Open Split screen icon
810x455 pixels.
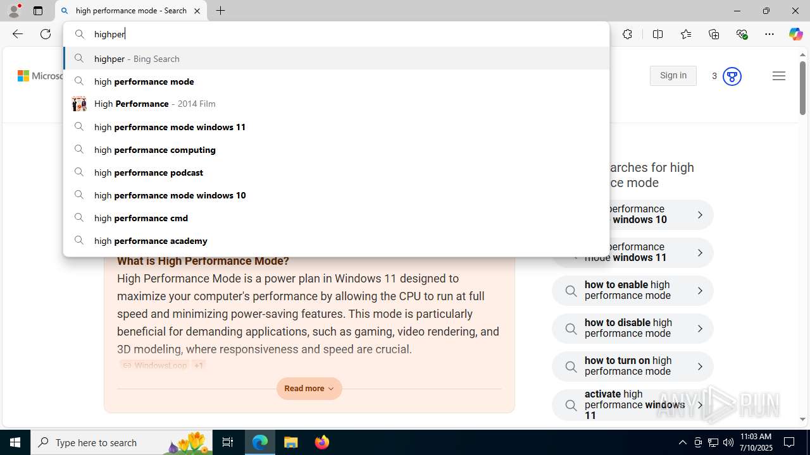[x=657, y=34]
